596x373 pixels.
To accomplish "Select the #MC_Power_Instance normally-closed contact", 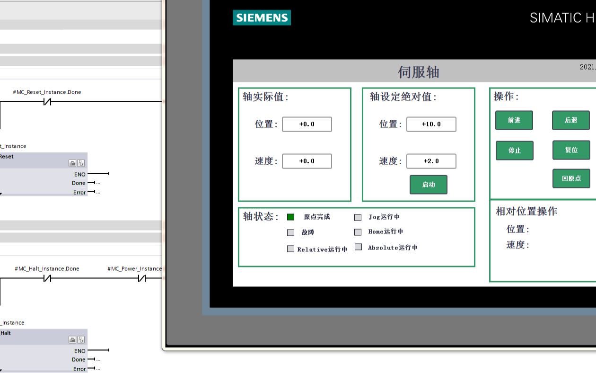I will [x=142, y=277].
